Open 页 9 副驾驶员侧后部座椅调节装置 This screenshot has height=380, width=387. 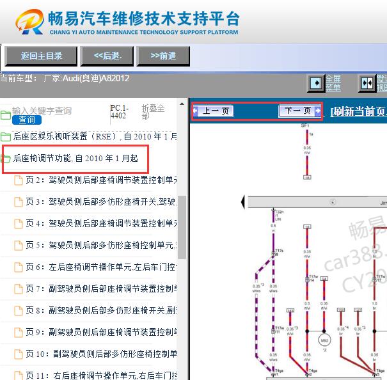[101, 332]
